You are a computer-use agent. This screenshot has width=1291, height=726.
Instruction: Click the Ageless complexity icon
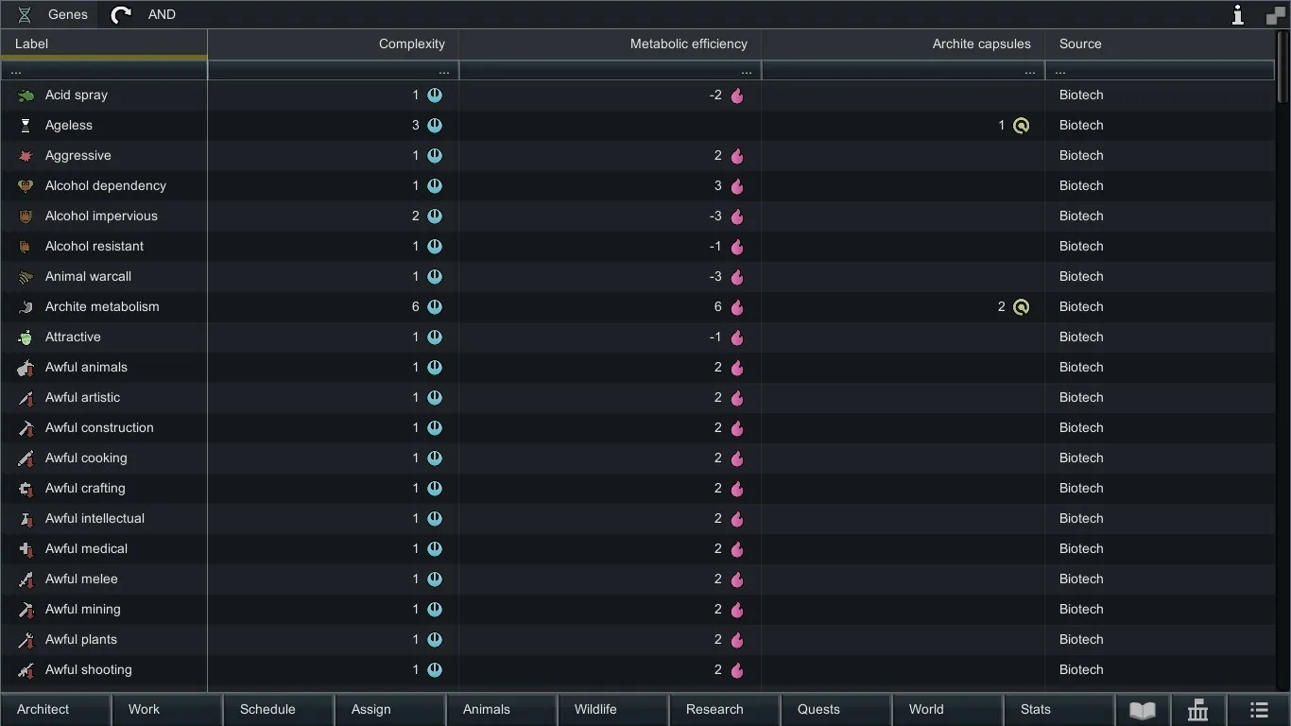coord(435,126)
